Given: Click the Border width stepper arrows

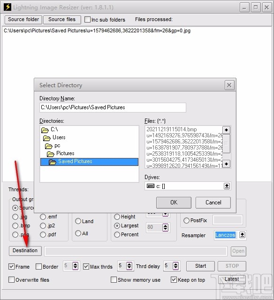Looking at the screenshot, I should coord(75,266).
